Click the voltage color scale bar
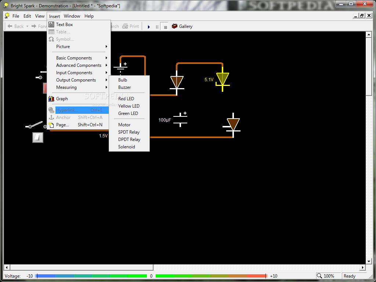This screenshot has height=282, width=376. click(151, 276)
